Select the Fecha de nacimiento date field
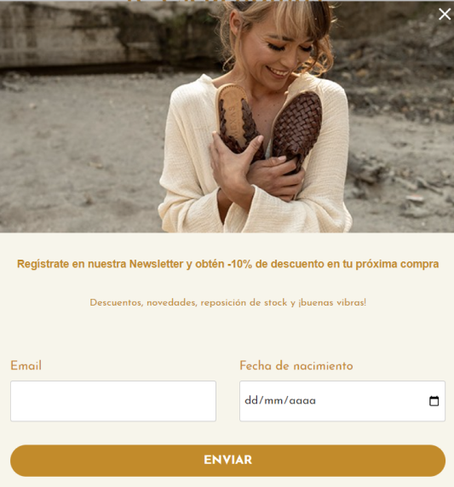 click(x=342, y=401)
